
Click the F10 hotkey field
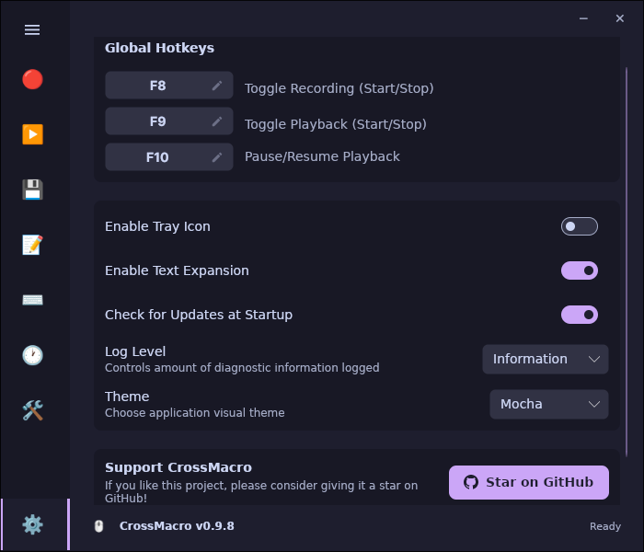point(168,157)
